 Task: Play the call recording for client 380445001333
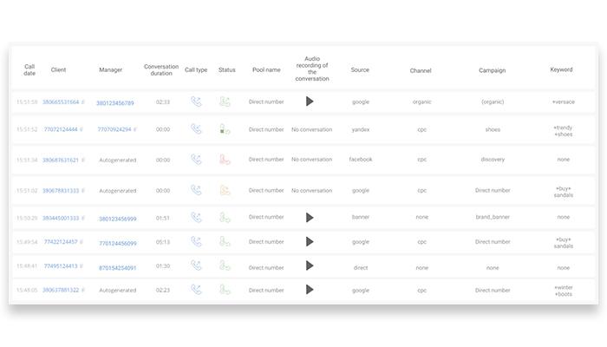[x=310, y=218]
